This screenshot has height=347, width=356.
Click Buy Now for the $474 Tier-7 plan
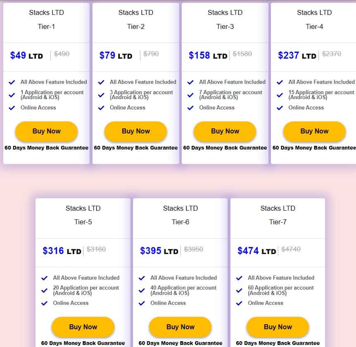tap(277, 327)
